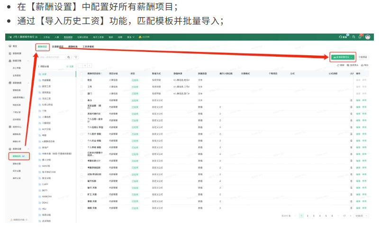
Task: Click the magnifier in the item search box
Action: pos(69,57)
